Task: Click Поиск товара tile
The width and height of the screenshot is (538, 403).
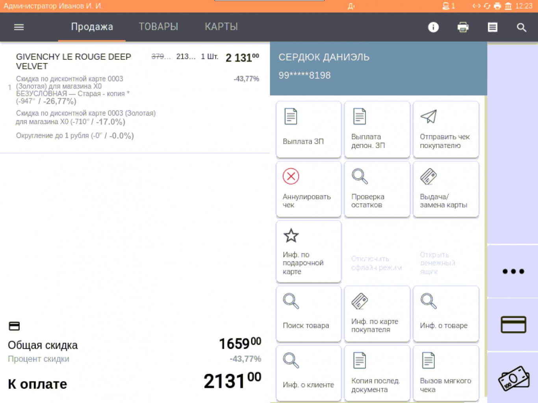Action: (308, 314)
